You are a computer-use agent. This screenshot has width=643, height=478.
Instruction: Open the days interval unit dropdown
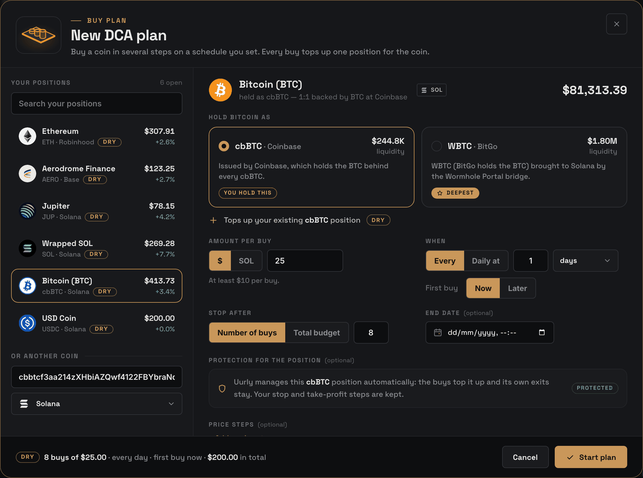[x=586, y=261]
